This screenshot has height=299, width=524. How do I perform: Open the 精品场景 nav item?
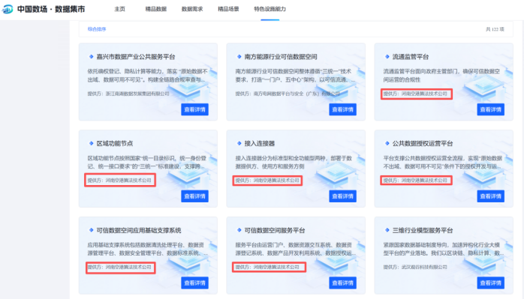click(228, 9)
